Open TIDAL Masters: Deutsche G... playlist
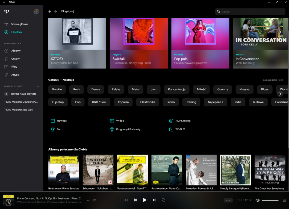This screenshot has width=289, height=209. pyautogui.click(x=21, y=102)
